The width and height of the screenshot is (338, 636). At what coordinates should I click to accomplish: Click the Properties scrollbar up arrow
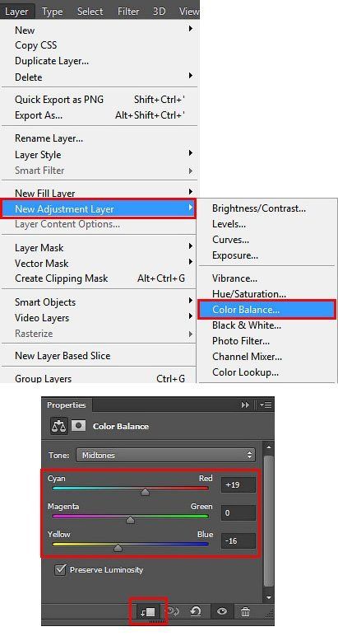(x=268, y=447)
